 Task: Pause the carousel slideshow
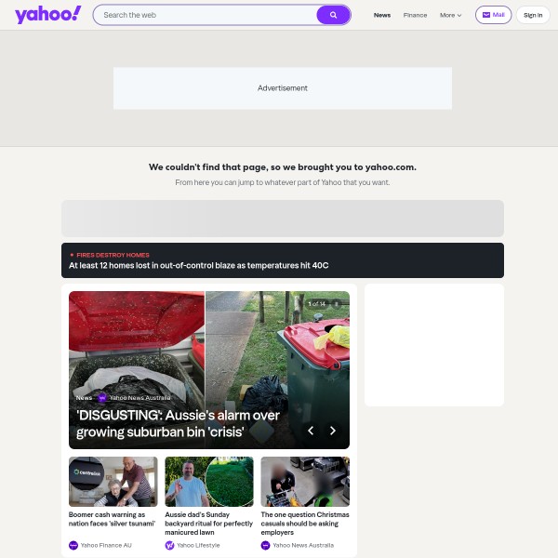(x=337, y=304)
